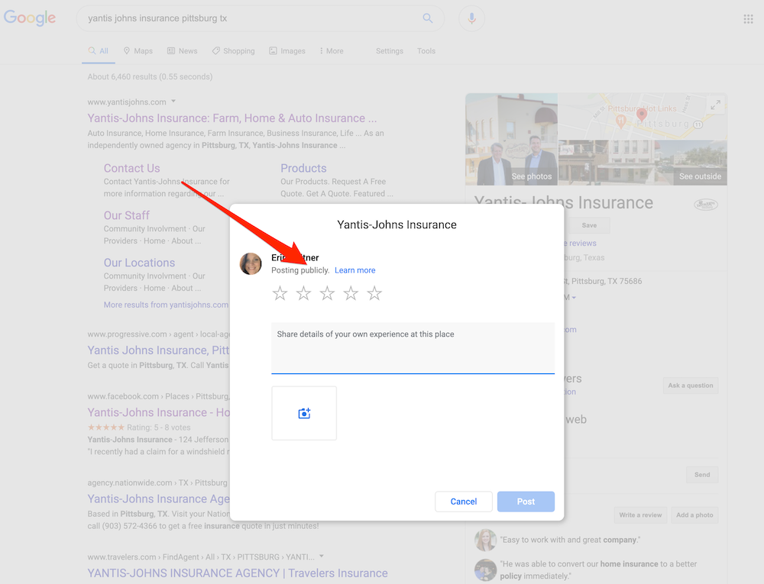764x584 pixels.
Task: Open the Contact Us sitelink
Action: (131, 169)
